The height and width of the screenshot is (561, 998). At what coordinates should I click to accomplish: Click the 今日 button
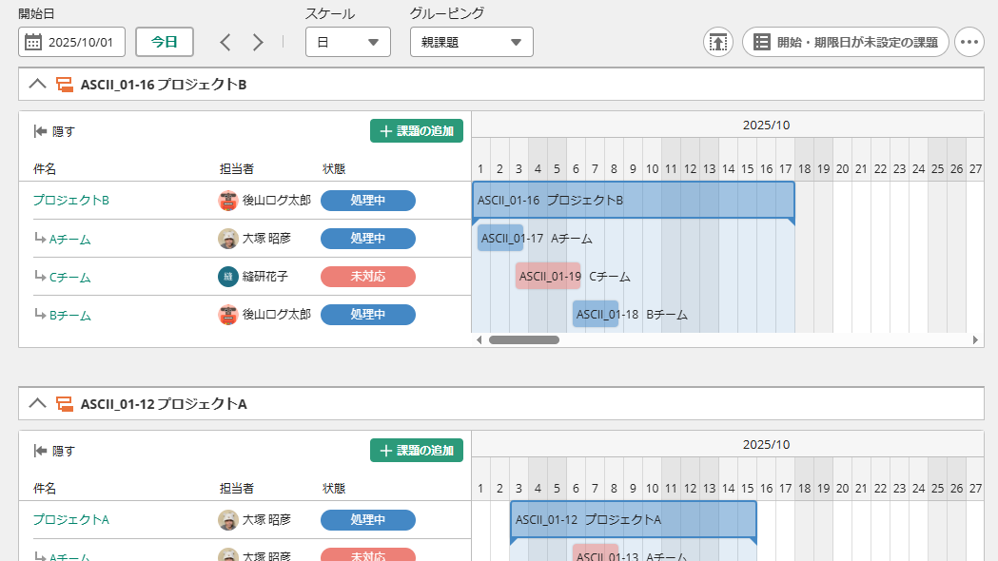point(165,42)
